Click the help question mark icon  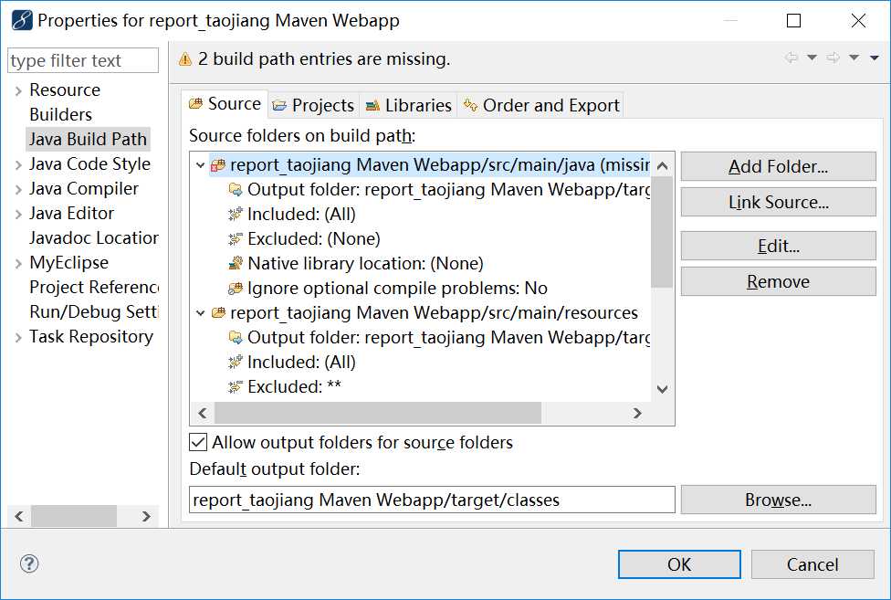(x=27, y=563)
